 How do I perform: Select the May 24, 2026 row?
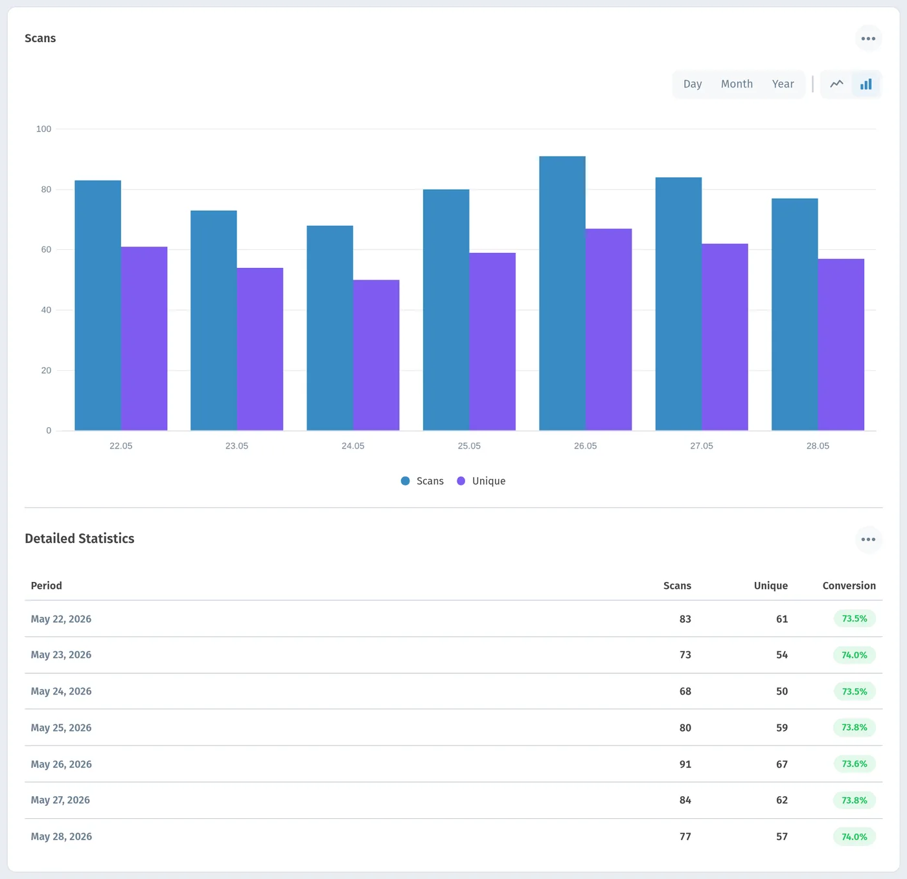pos(454,691)
